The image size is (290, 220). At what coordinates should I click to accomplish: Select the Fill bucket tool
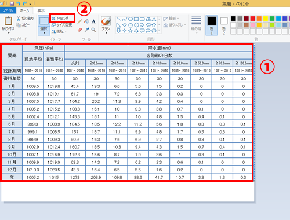pyautogui.click(x=86, y=21)
